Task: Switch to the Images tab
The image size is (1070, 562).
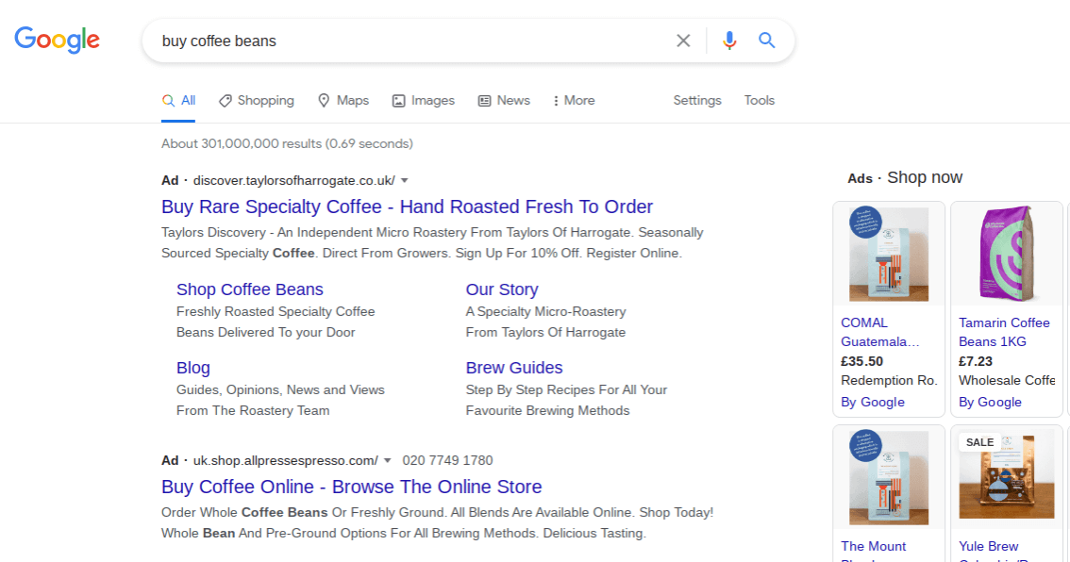Action: tap(423, 101)
